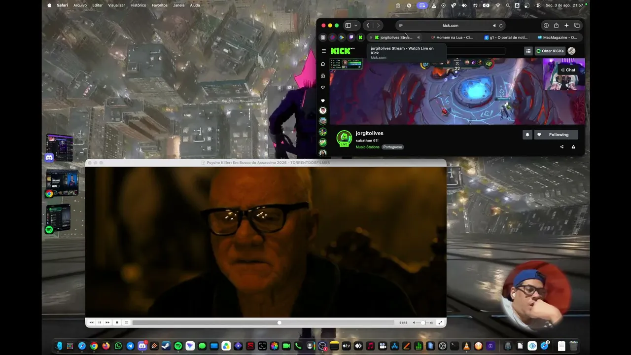The width and height of the screenshot is (631, 355).
Task: Go back in Safari
Action: pos(368,26)
